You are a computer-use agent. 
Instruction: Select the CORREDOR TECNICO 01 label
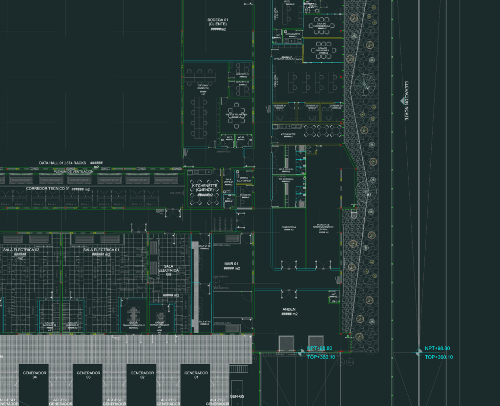(x=48, y=189)
